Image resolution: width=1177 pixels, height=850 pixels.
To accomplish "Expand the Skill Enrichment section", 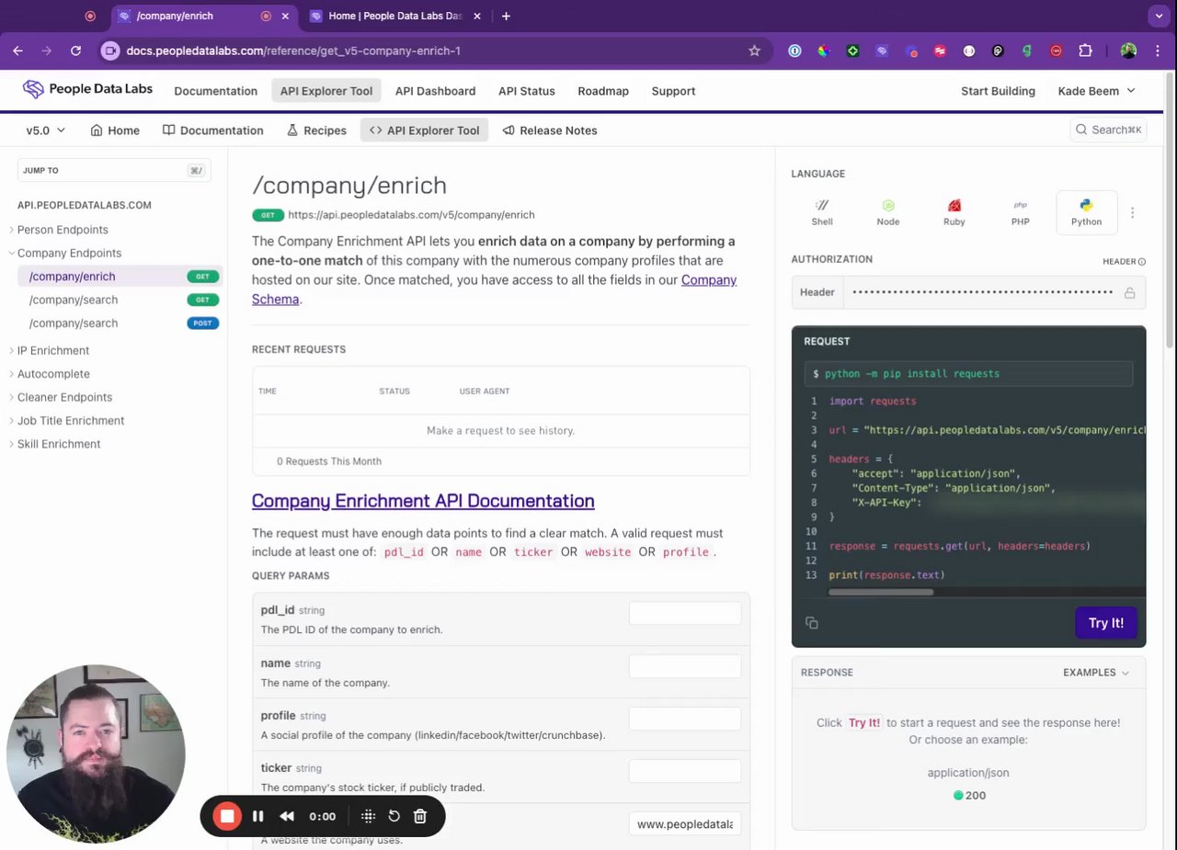I will pos(59,444).
